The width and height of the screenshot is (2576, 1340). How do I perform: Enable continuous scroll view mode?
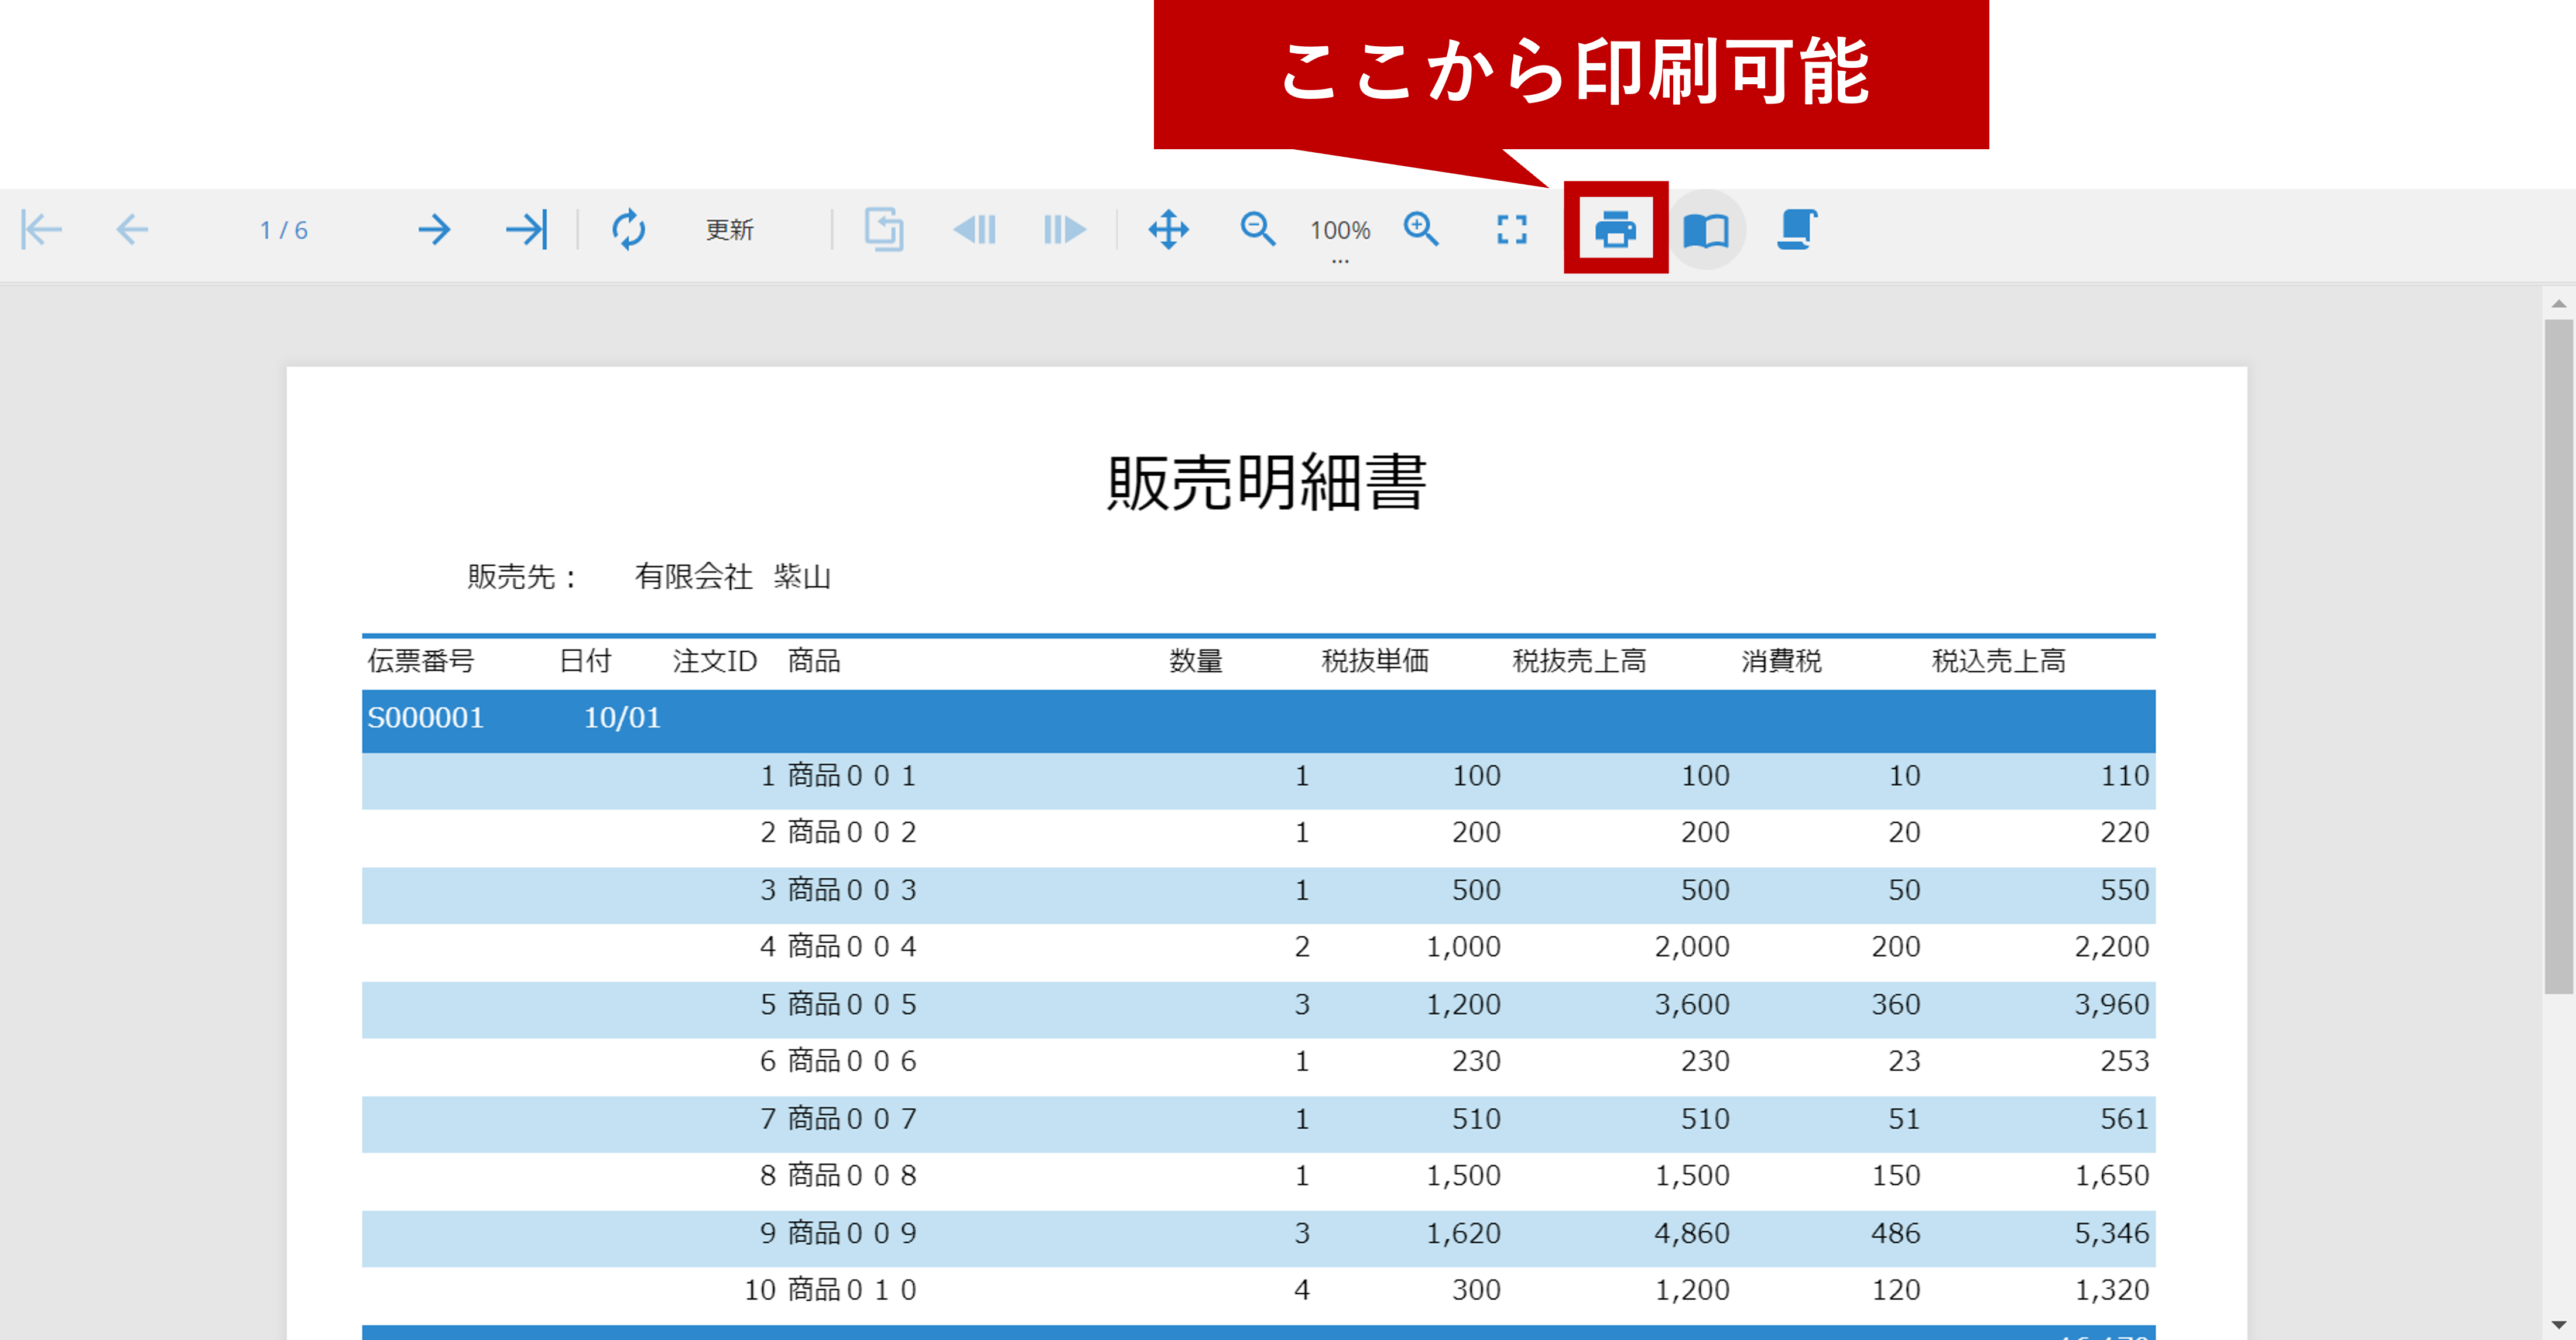(x=1795, y=229)
